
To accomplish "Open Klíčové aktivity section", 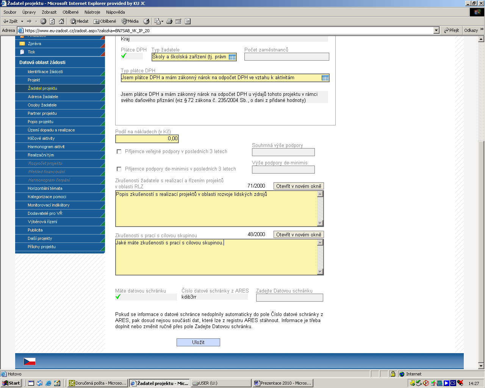I will point(60,138).
